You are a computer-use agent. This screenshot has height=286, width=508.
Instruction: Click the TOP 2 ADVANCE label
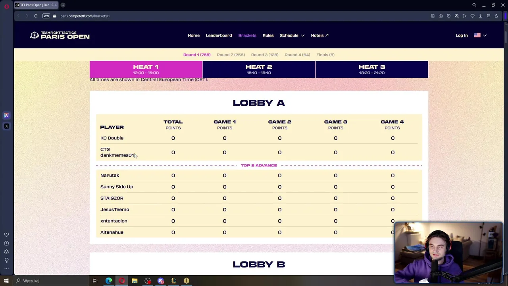tap(259, 165)
